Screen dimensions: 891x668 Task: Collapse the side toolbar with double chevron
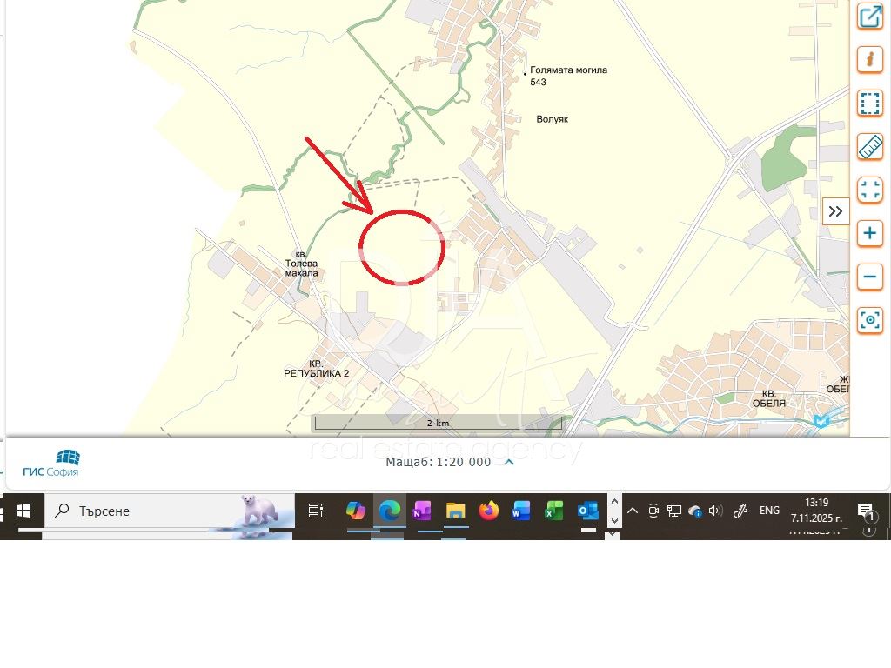coord(835,211)
